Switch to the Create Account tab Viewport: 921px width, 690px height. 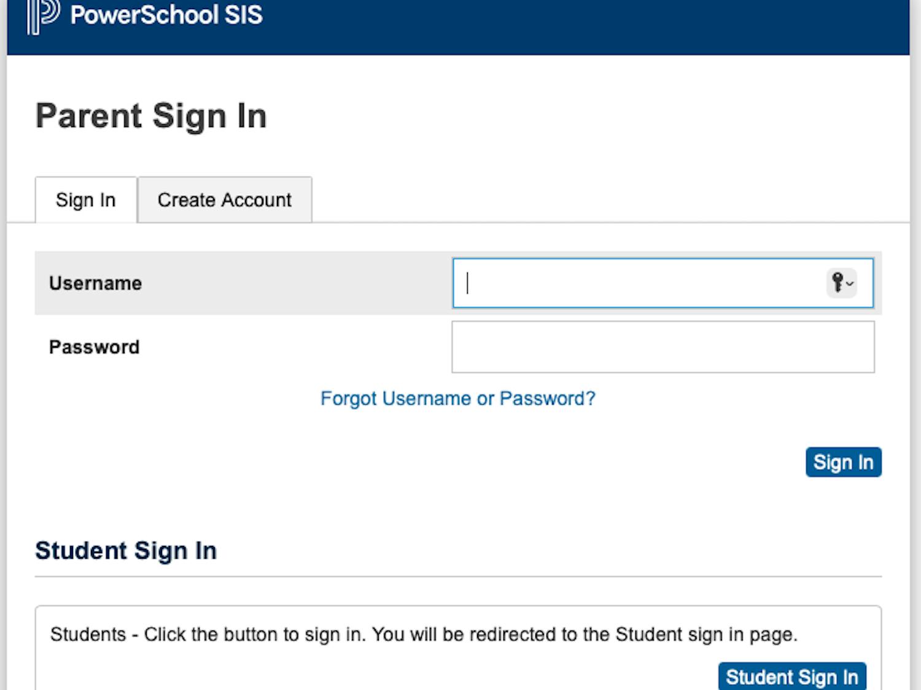pos(224,199)
